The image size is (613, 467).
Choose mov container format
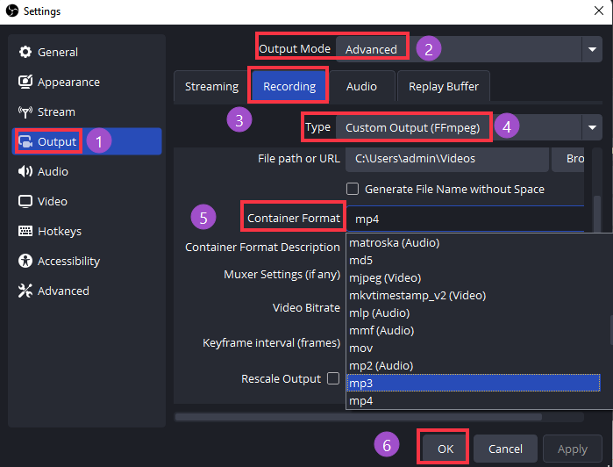(474, 348)
